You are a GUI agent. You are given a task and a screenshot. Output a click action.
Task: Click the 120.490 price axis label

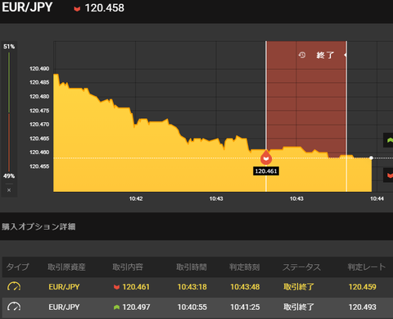pyautogui.click(x=39, y=69)
